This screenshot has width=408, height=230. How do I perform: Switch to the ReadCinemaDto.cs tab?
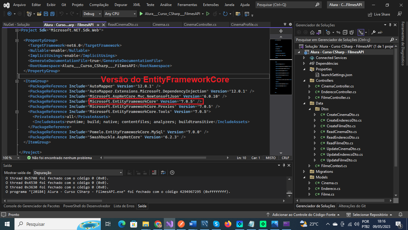click(123, 25)
